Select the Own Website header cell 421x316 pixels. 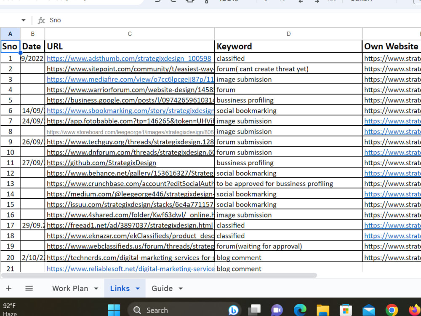392,46
